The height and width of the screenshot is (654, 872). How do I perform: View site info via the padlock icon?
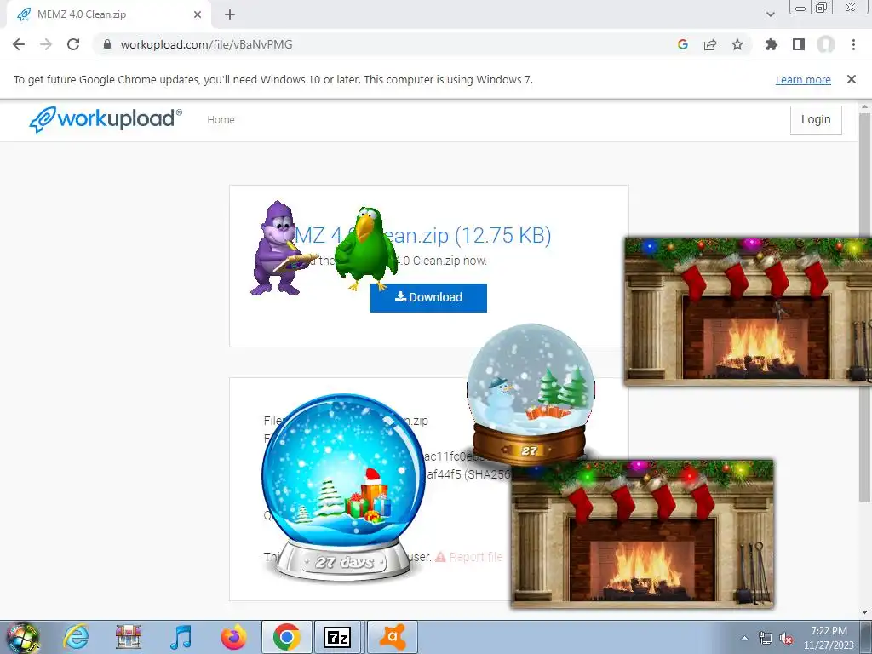[107, 44]
